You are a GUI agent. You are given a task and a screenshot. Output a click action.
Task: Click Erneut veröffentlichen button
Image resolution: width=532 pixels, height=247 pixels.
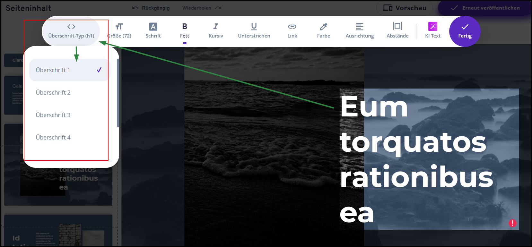point(485,8)
